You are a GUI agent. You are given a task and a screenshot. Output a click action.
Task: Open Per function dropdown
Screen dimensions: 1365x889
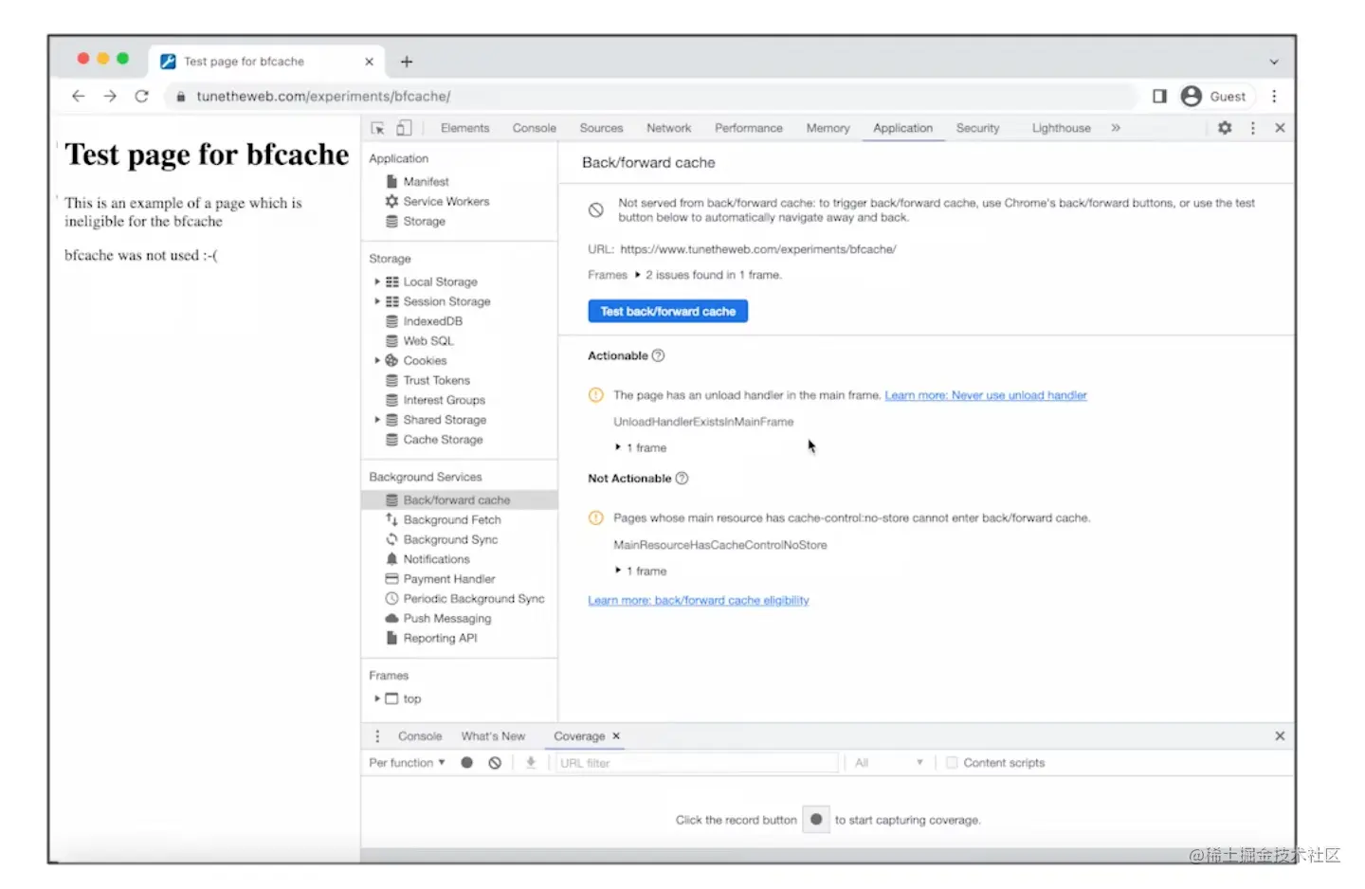[407, 763]
